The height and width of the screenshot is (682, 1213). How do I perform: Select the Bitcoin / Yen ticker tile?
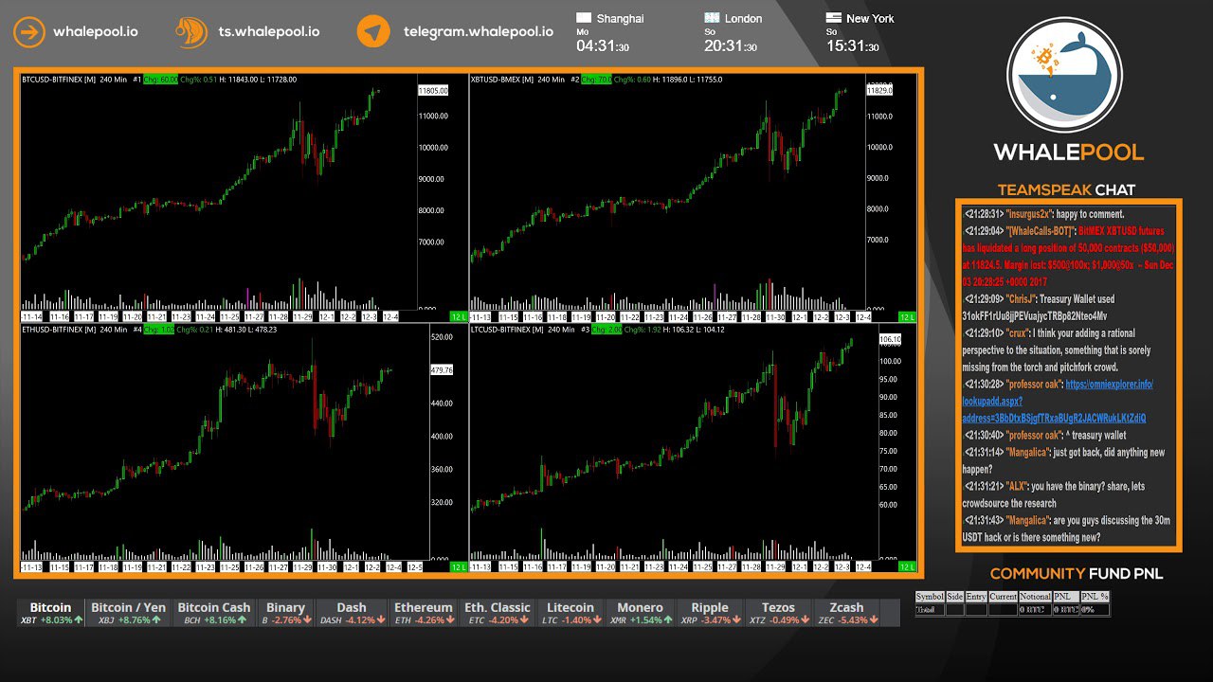point(128,613)
